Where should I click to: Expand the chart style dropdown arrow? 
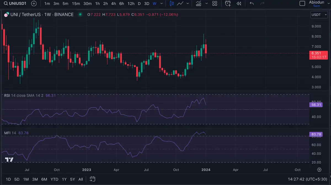[x=188, y=4]
